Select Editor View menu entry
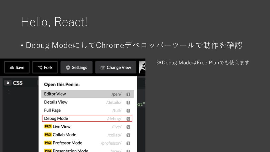 [x=88, y=94]
